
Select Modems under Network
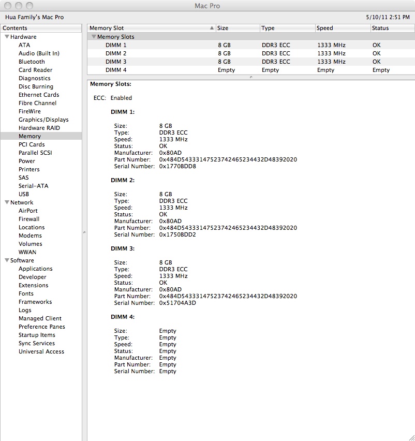[30, 236]
